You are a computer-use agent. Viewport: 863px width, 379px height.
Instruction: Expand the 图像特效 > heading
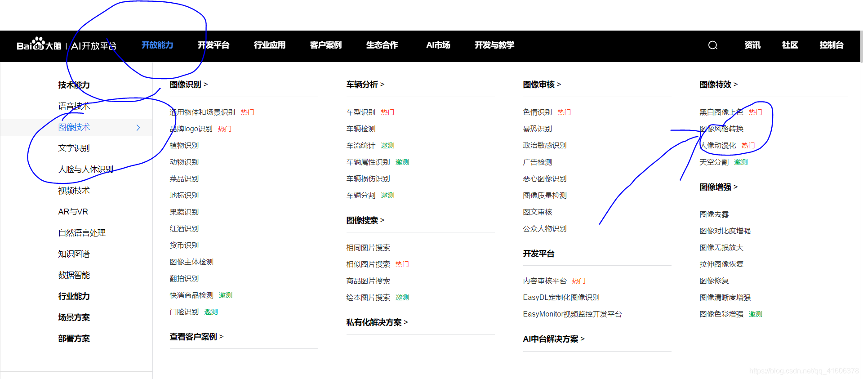click(x=719, y=85)
